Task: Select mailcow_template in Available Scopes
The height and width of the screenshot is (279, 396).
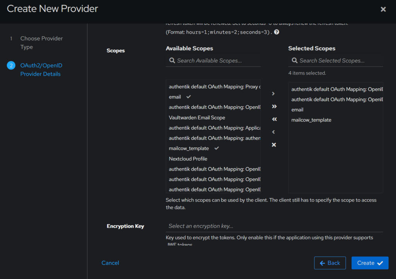Action: click(213, 149)
